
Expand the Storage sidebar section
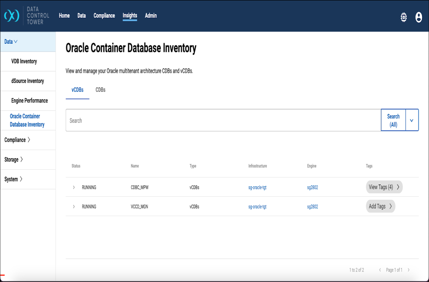pos(13,159)
